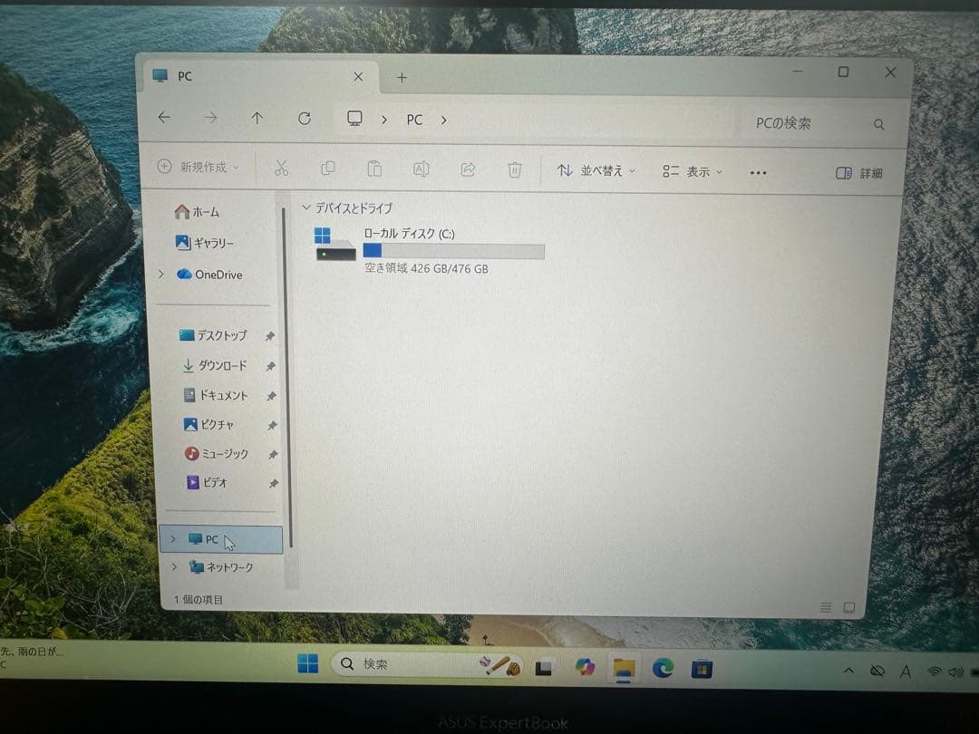The image size is (979, 734).
Task: Open ドキュメント quick access folder
Action: (x=216, y=395)
